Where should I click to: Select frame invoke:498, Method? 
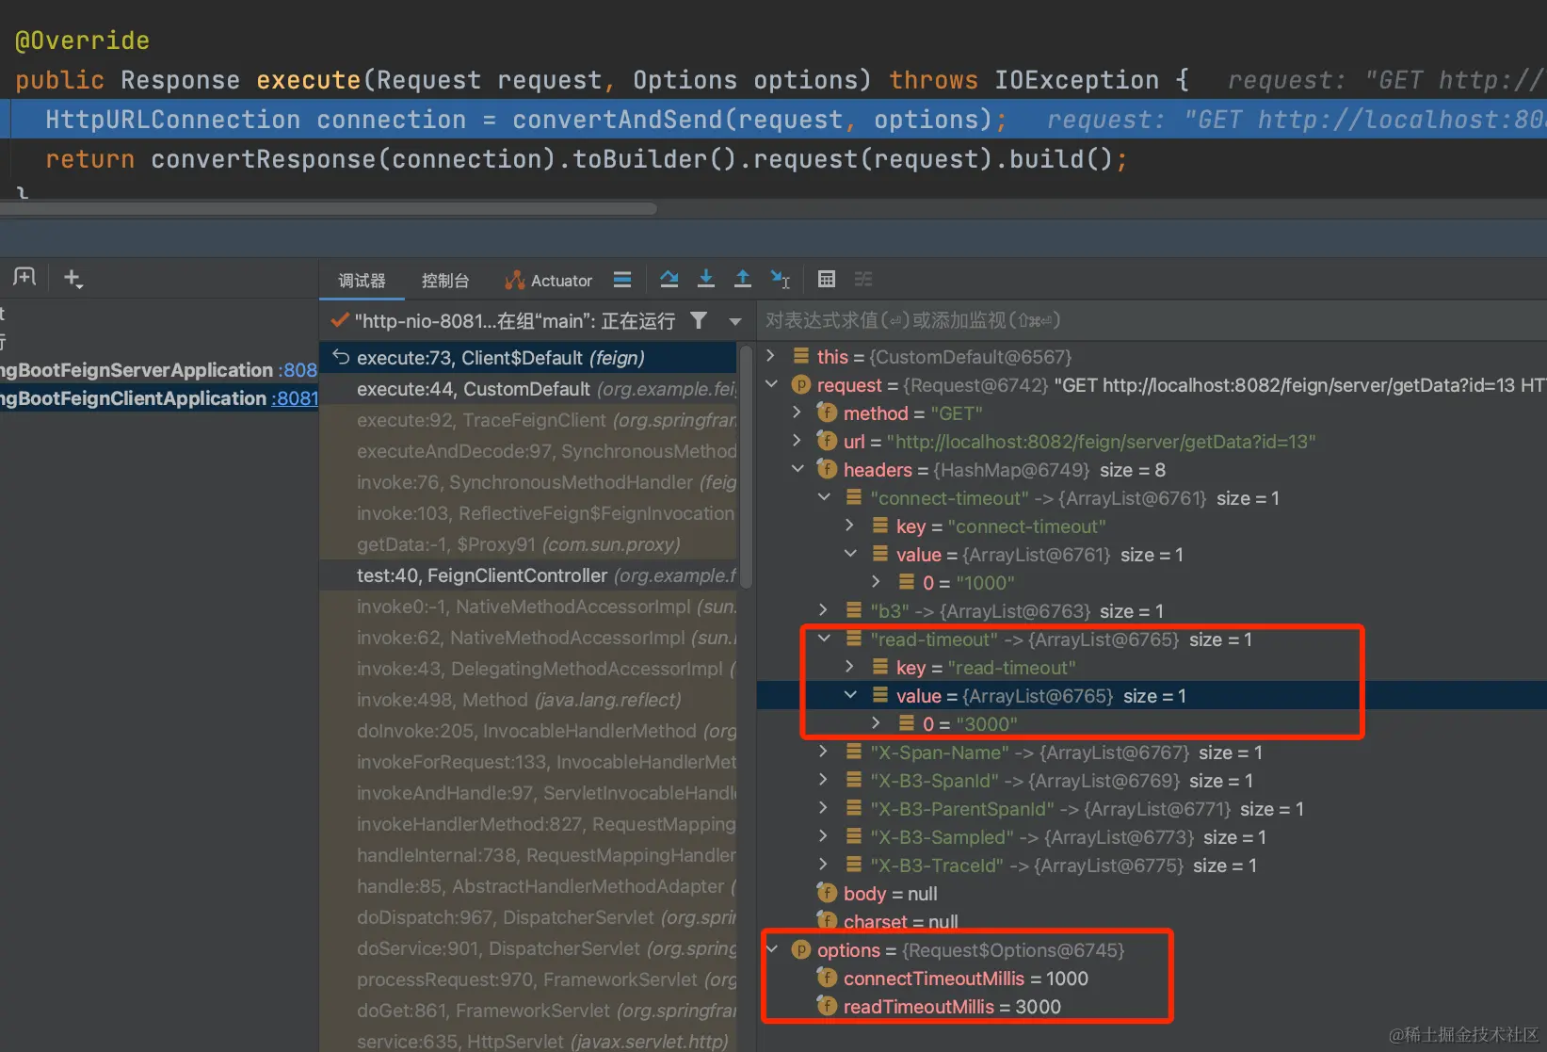click(x=529, y=700)
